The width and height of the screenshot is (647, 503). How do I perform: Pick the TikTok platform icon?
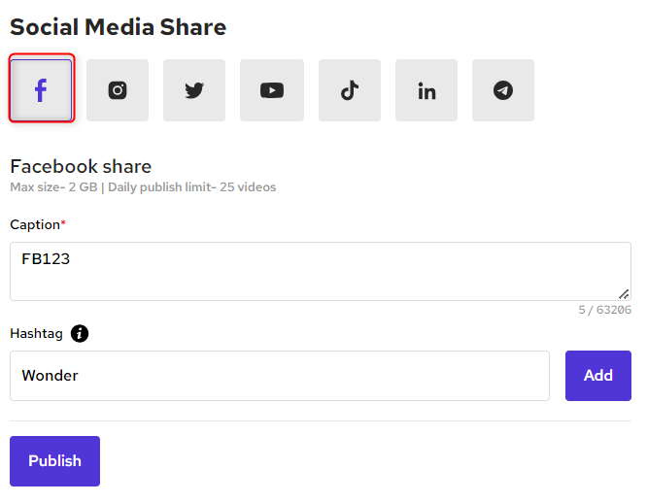point(350,90)
